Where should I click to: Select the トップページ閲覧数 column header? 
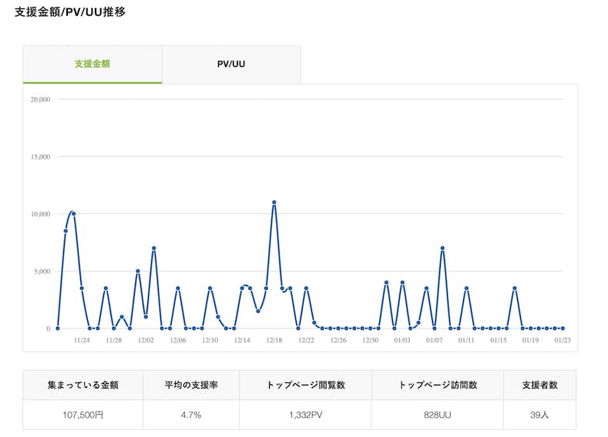[305, 385]
